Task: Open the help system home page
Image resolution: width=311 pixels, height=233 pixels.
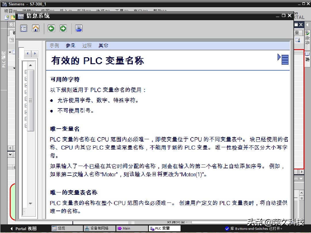Action: pos(35,28)
